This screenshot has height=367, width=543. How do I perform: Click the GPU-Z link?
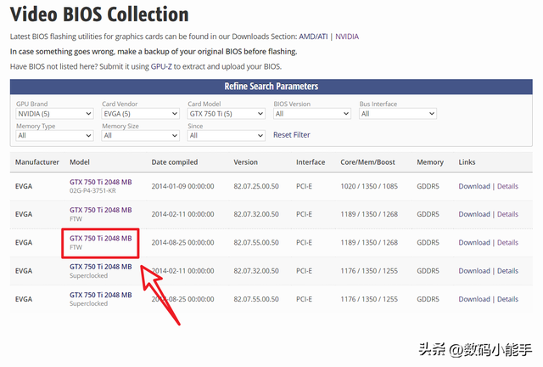click(x=161, y=66)
